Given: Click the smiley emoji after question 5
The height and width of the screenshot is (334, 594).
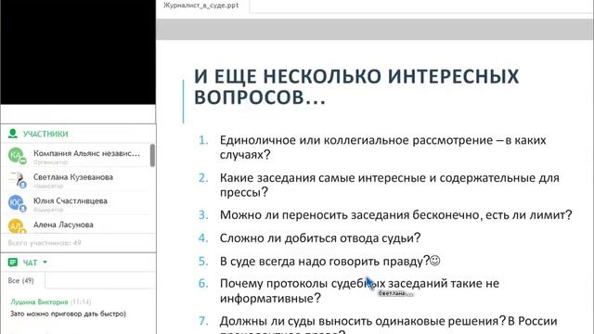Looking at the screenshot, I should (x=435, y=261).
